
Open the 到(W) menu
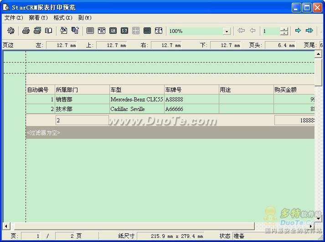click(x=85, y=18)
